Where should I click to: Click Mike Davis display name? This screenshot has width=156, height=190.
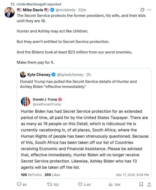33,10
